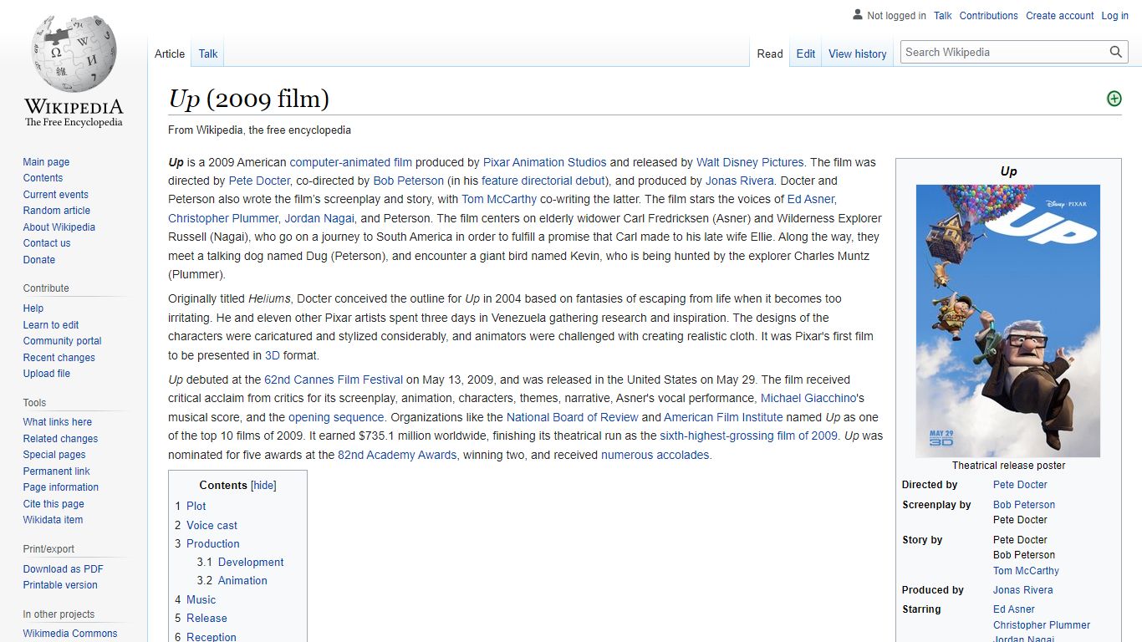
Task: Open Contributions in the top bar
Action: click(989, 16)
